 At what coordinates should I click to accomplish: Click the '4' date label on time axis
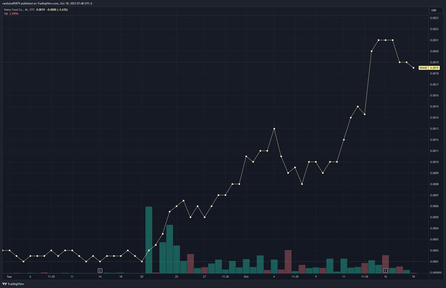(x=274, y=276)
